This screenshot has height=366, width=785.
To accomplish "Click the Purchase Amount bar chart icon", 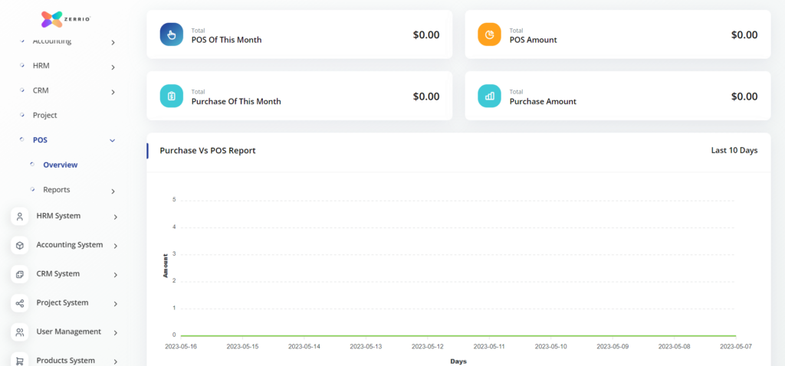I will click(x=489, y=96).
